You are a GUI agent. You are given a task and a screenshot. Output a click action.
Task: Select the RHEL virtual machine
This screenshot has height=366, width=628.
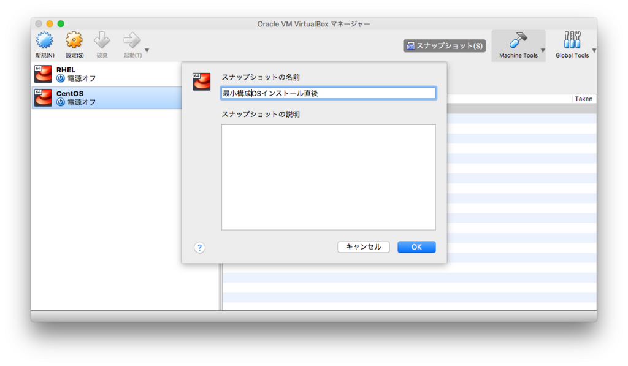[x=107, y=74]
